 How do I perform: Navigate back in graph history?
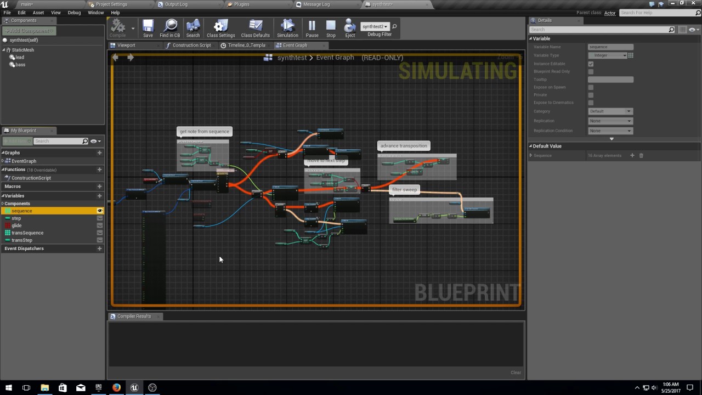(115, 57)
